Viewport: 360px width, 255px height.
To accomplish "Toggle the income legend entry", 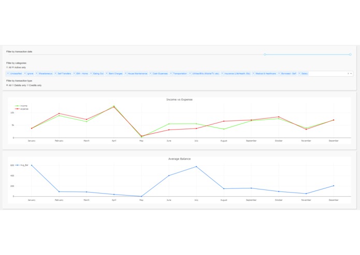I will coord(21,106).
